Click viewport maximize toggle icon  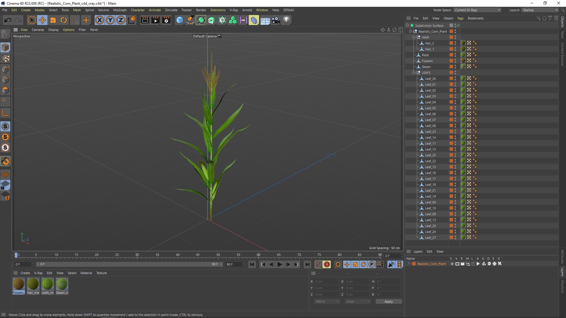401,30
